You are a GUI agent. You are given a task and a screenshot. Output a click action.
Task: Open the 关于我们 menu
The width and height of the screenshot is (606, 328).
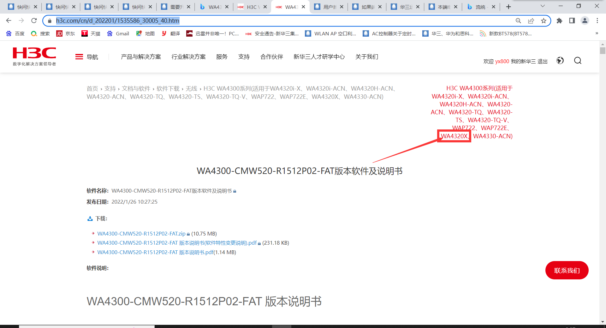tap(367, 57)
